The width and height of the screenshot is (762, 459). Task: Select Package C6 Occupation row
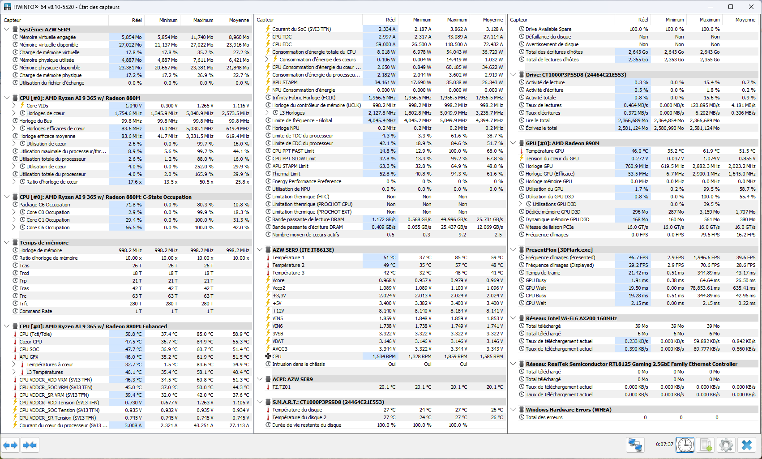(x=127, y=205)
